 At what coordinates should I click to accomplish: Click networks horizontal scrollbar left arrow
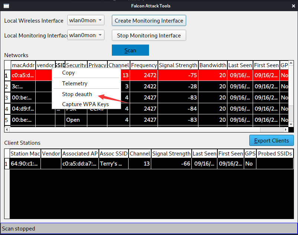click(7, 130)
